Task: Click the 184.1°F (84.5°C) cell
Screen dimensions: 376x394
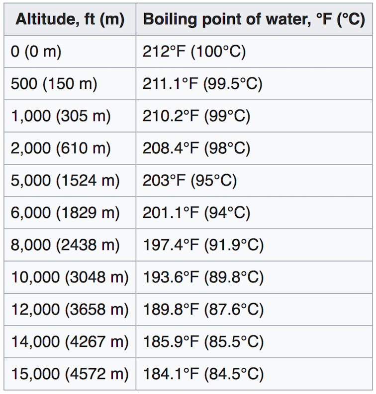Action: [203, 374]
